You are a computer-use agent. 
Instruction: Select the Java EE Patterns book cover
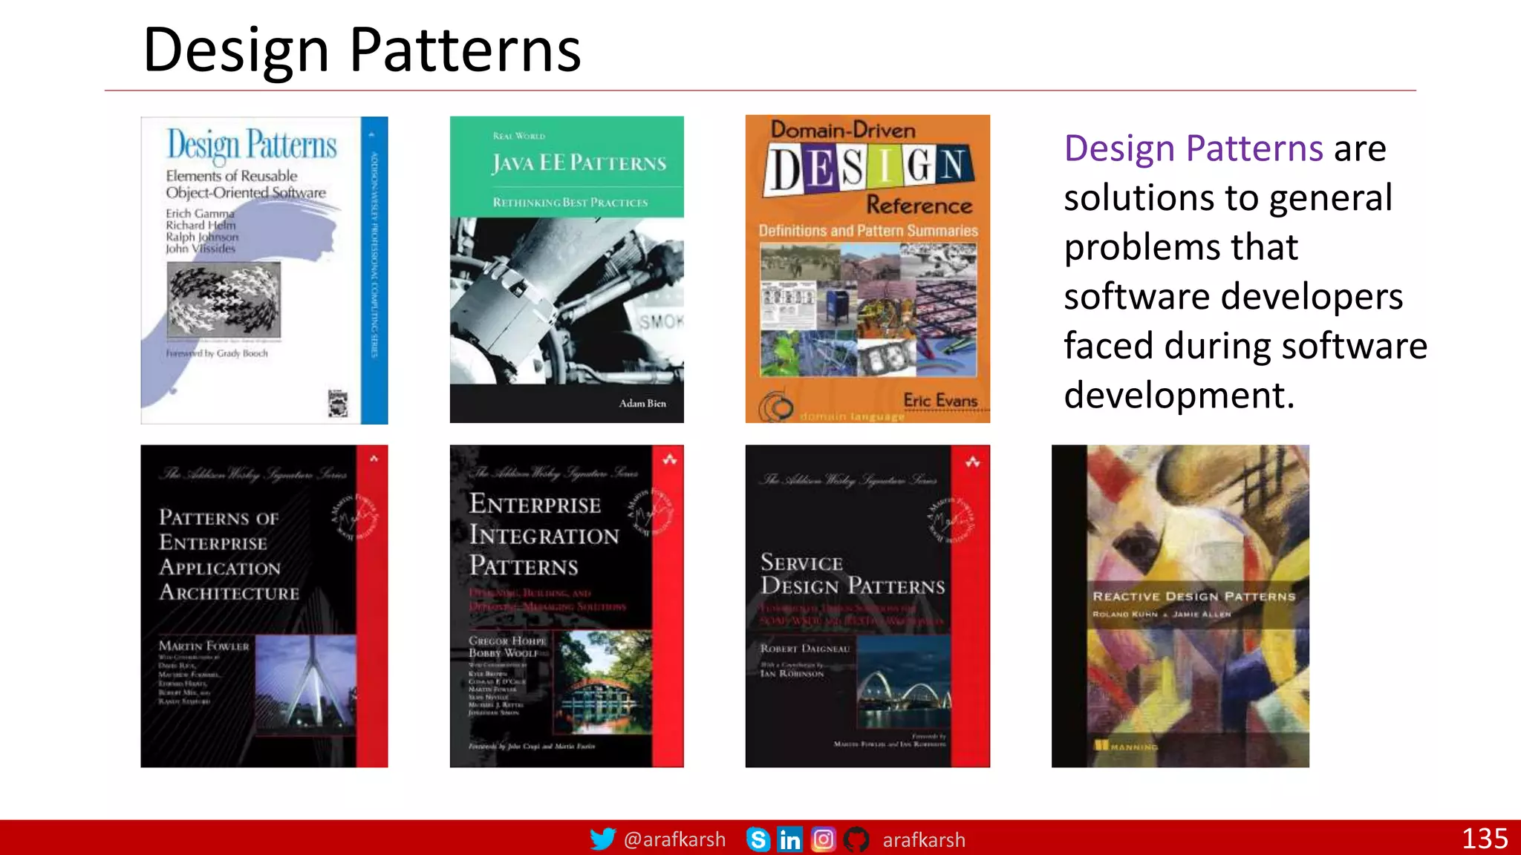click(x=567, y=270)
